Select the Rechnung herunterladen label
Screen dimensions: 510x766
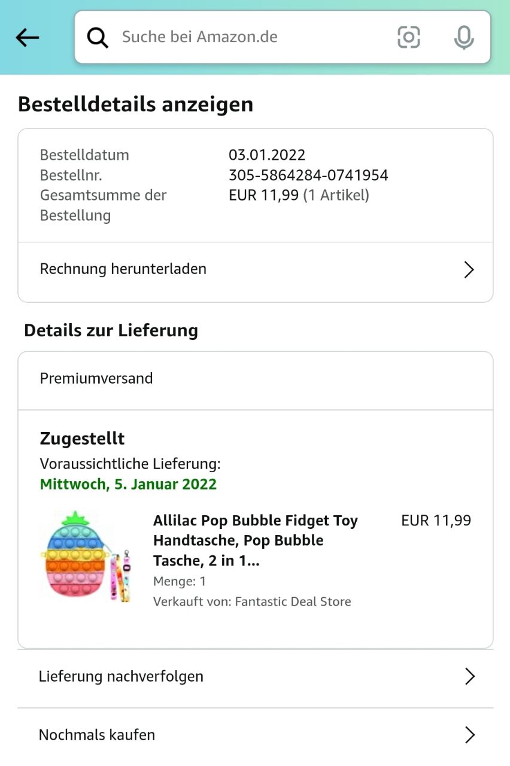click(123, 269)
